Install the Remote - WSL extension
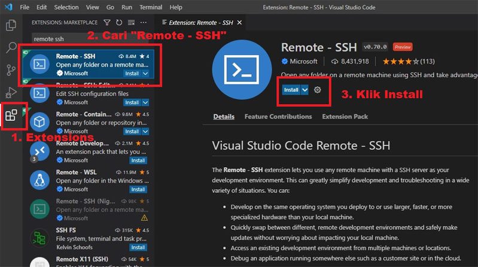Viewport: 478px width, 267px height. (138, 189)
